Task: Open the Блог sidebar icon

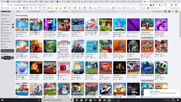Action: 2,44
